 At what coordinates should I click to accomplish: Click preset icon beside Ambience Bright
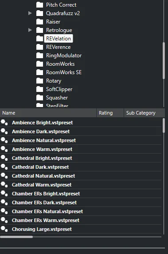click(4, 123)
